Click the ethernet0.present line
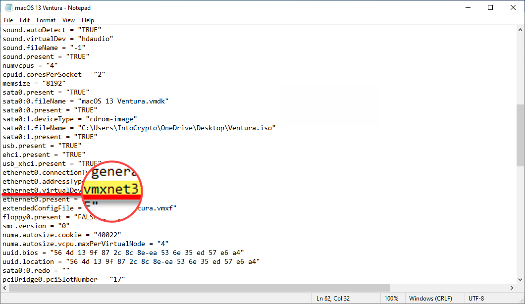This screenshot has width=525, height=304. [40, 199]
